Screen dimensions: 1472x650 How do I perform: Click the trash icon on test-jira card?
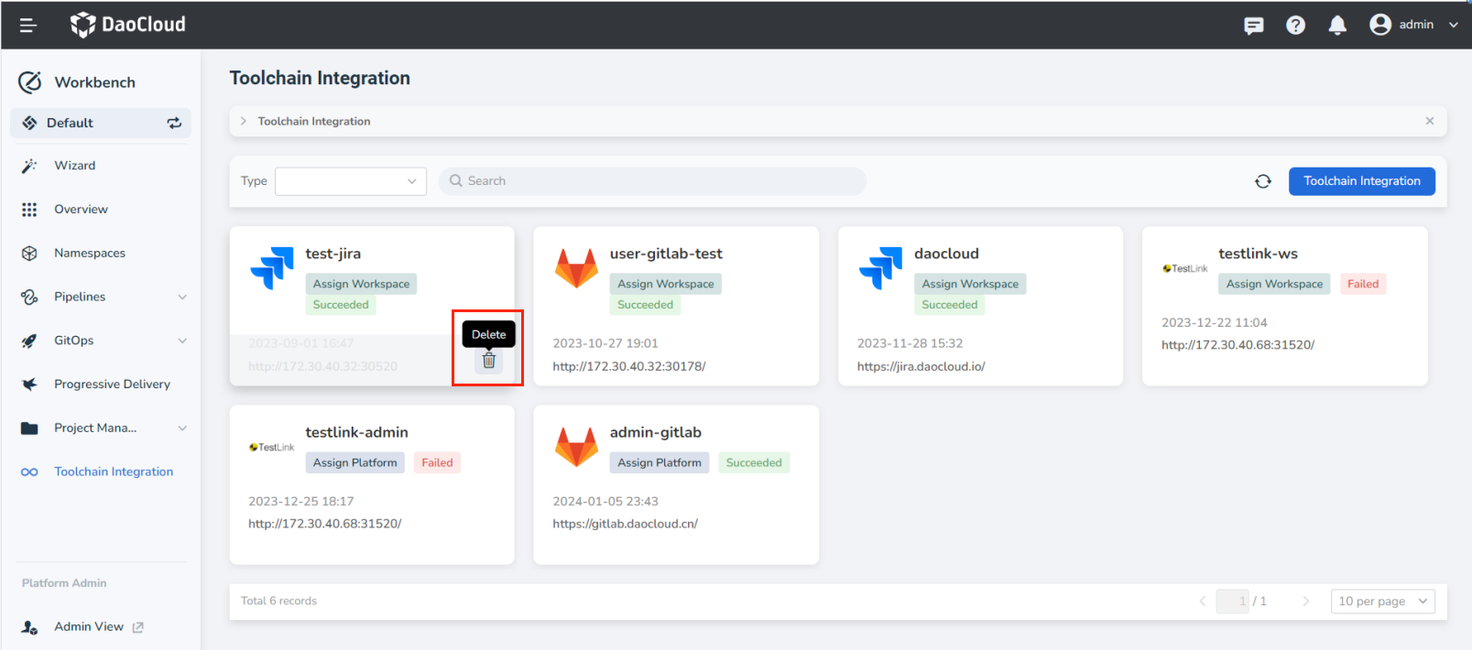click(x=488, y=361)
